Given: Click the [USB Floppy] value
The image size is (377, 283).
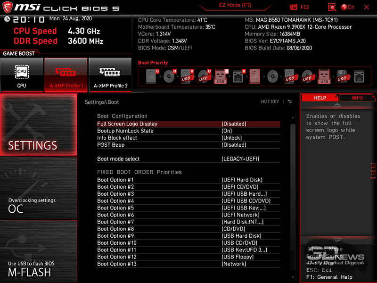Looking at the screenshot, I should coord(238,257).
